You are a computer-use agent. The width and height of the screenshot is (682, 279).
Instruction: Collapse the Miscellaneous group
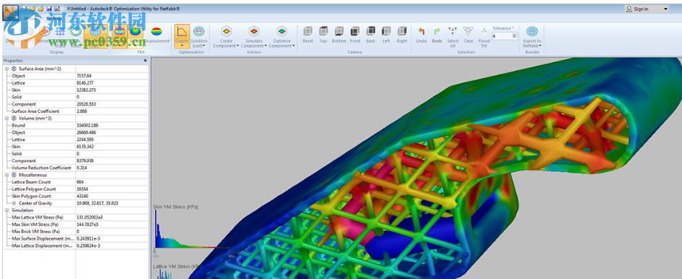coord(7,175)
